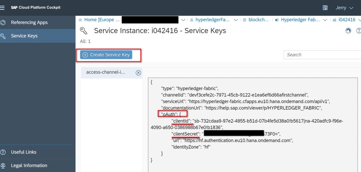Click the SAP Cloud Platform Cockpit title
This screenshot has width=361, height=172.
tap(36, 7)
